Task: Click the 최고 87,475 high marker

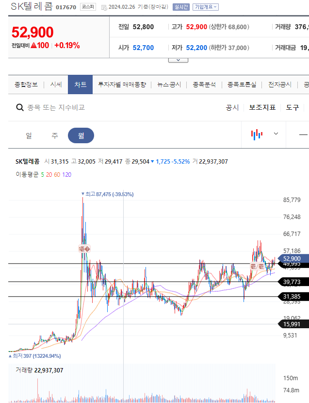Action: pyautogui.click(x=107, y=194)
